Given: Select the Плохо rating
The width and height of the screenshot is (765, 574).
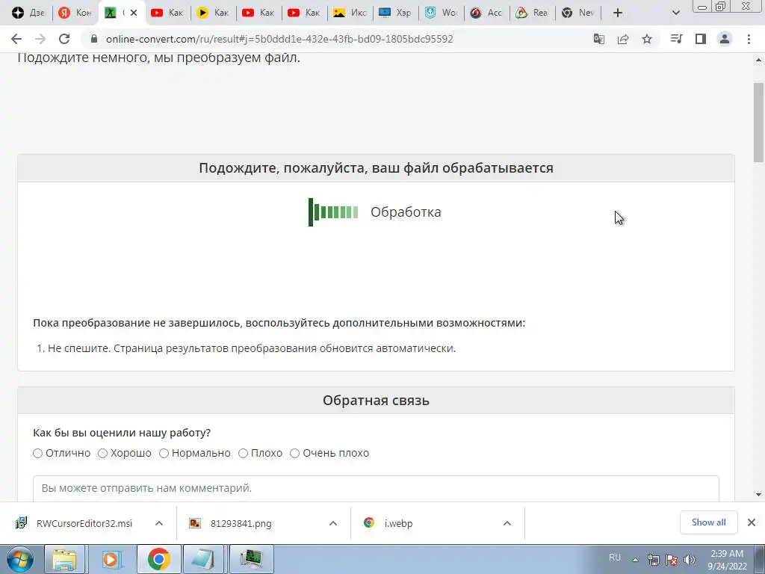Looking at the screenshot, I should point(243,454).
